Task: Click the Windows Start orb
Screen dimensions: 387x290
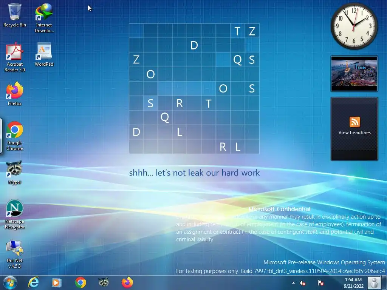Action: [x=10, y=282]
